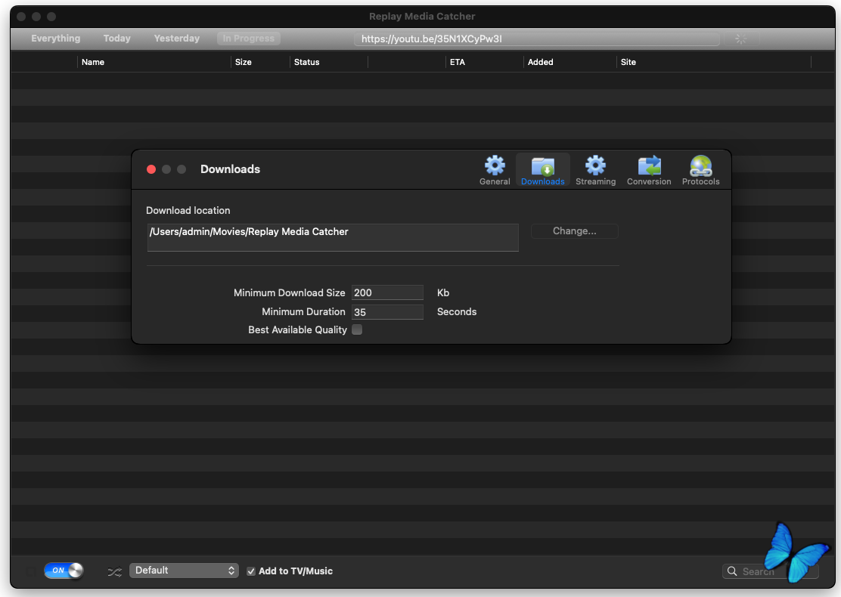
Task: Sort list by Name column header
Action: coord(93,62)
